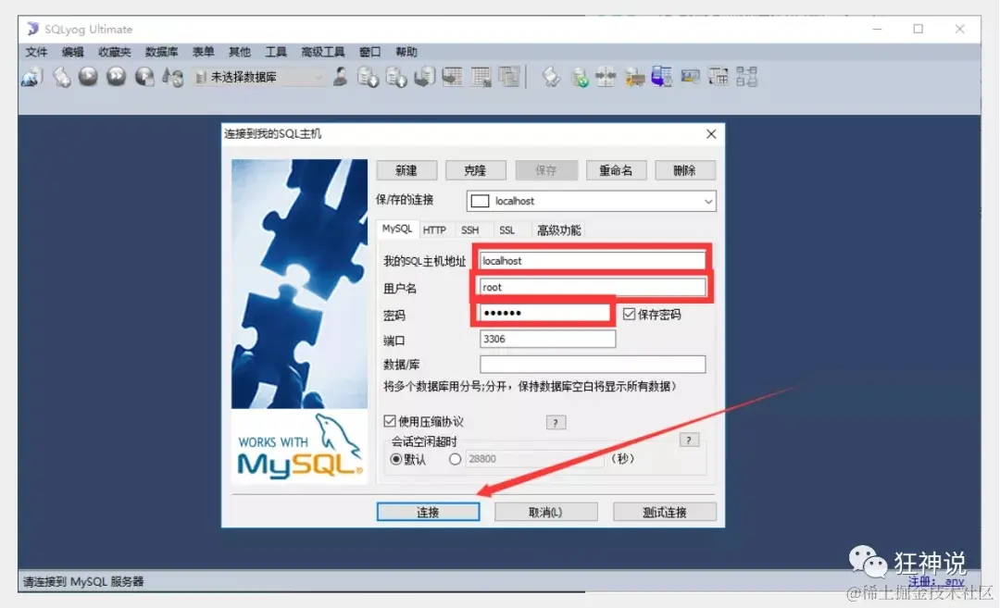Click the 保存 button

tap(546, 170)
